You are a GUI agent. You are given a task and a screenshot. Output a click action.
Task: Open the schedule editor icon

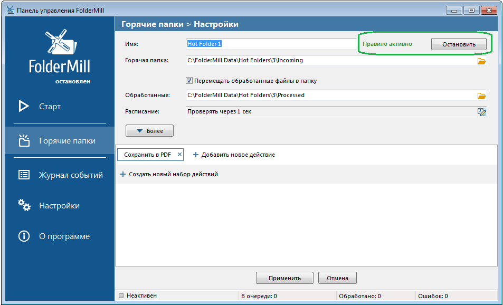[481, 112]
